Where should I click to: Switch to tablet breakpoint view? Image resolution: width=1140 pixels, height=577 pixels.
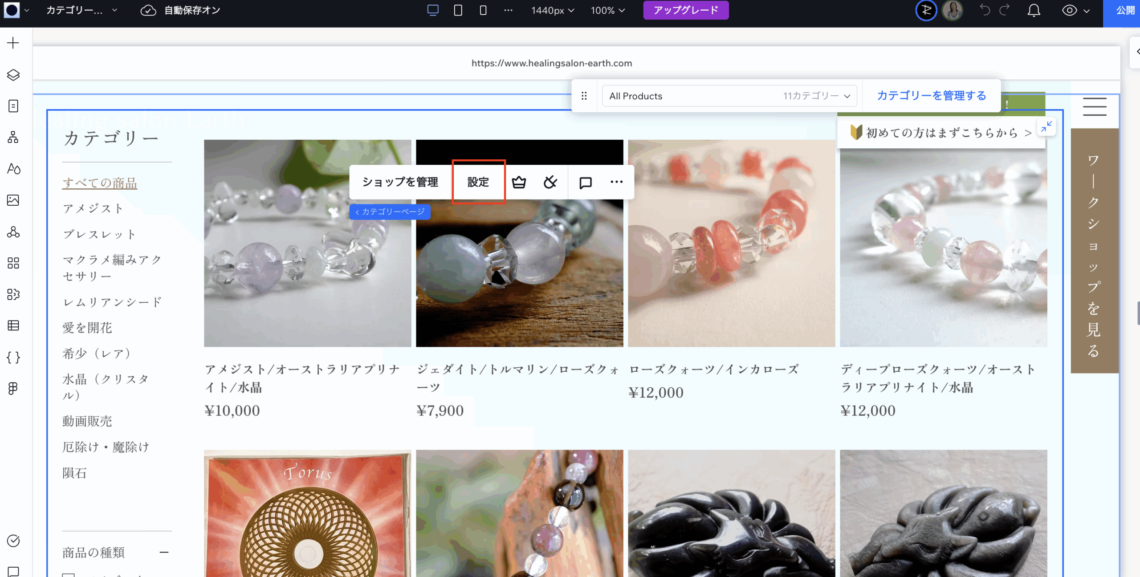(458, 10)
